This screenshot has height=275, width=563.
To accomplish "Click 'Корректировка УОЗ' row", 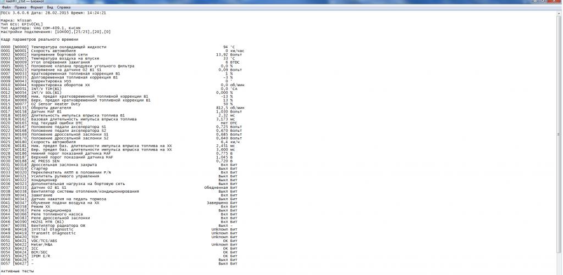I will pos(123,81).
